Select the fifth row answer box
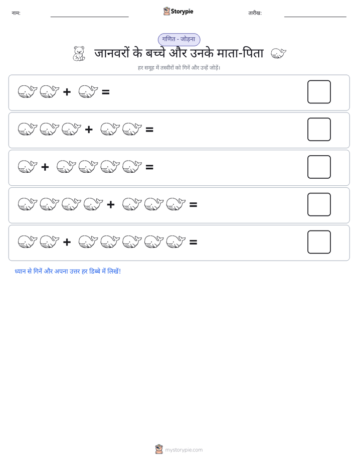 319,242
